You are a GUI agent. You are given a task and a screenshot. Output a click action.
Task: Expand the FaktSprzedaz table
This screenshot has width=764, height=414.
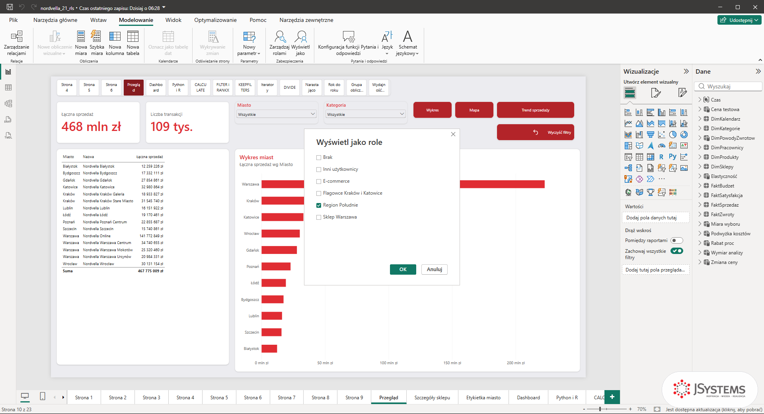[700, 205]
